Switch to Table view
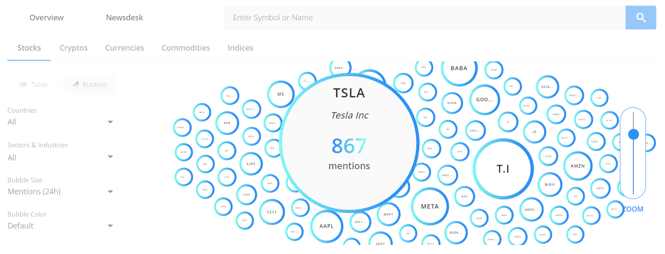This screenshot has width=665, height=254. point(33,84)
